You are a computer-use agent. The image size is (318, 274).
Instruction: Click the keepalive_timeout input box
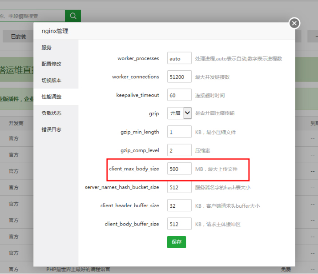tap(179, 95)
